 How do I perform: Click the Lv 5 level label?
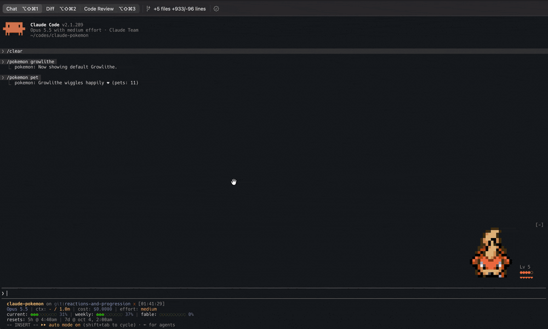pyautogui.click(x=524, y=267)
